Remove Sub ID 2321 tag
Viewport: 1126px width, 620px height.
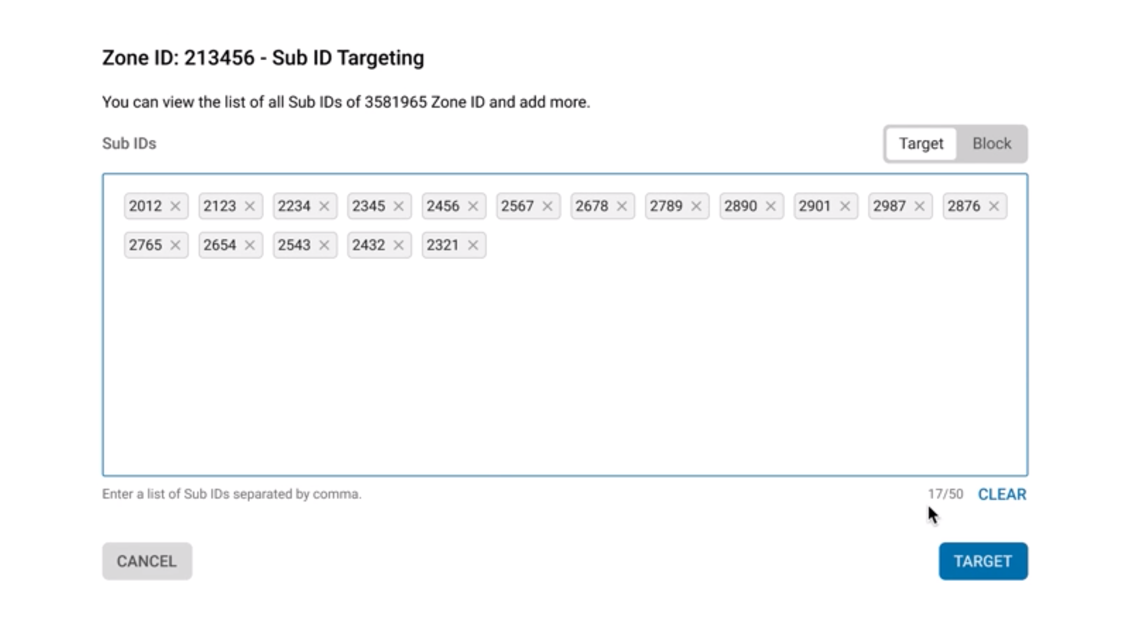473,245
